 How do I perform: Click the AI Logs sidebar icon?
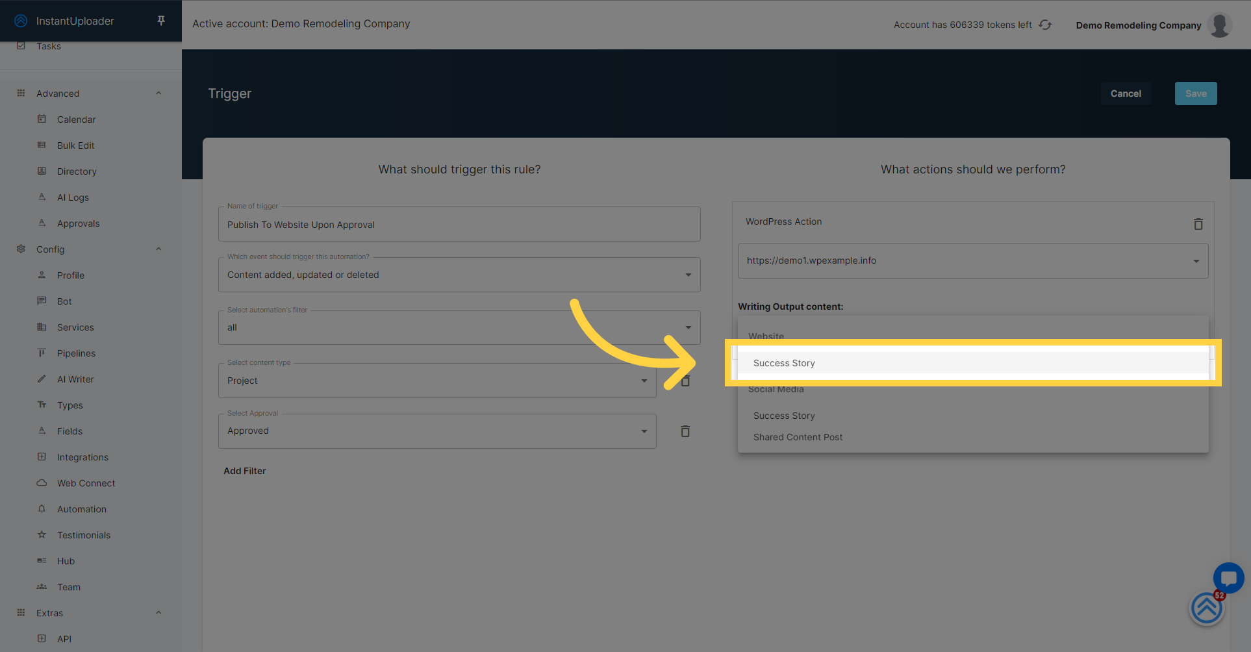[x=42, y=197]
